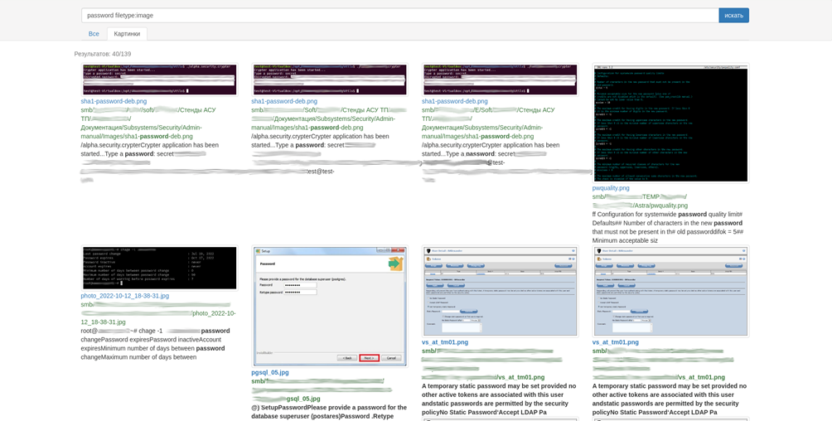832x421 pixels.
Task: Click the first vs_at_tm01.png title link
Action: point(445,342)
